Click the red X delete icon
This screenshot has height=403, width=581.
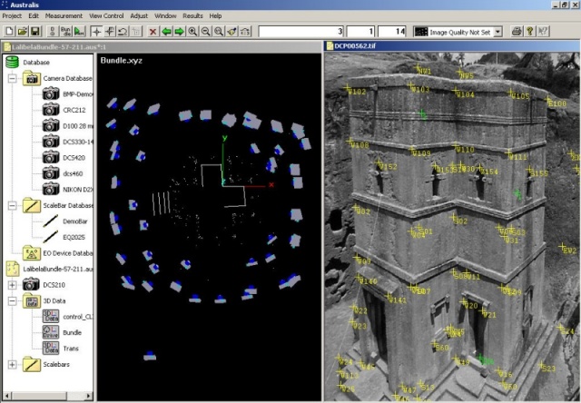click(152, 31)
